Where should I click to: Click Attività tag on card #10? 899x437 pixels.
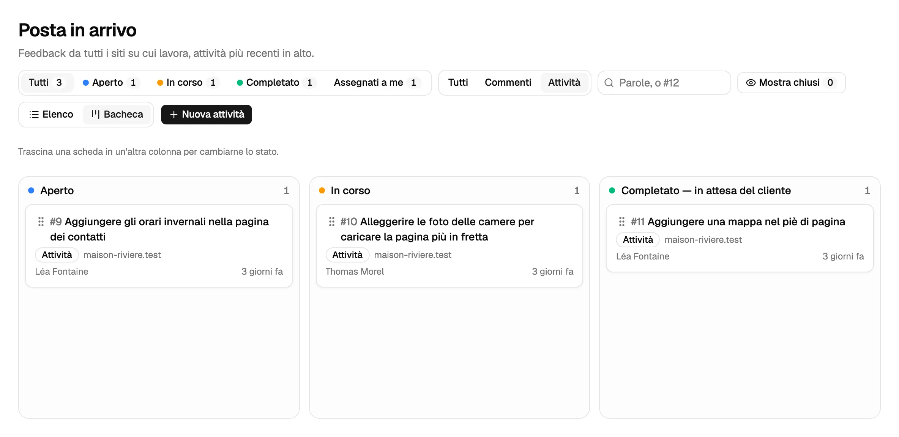[347, 255]
